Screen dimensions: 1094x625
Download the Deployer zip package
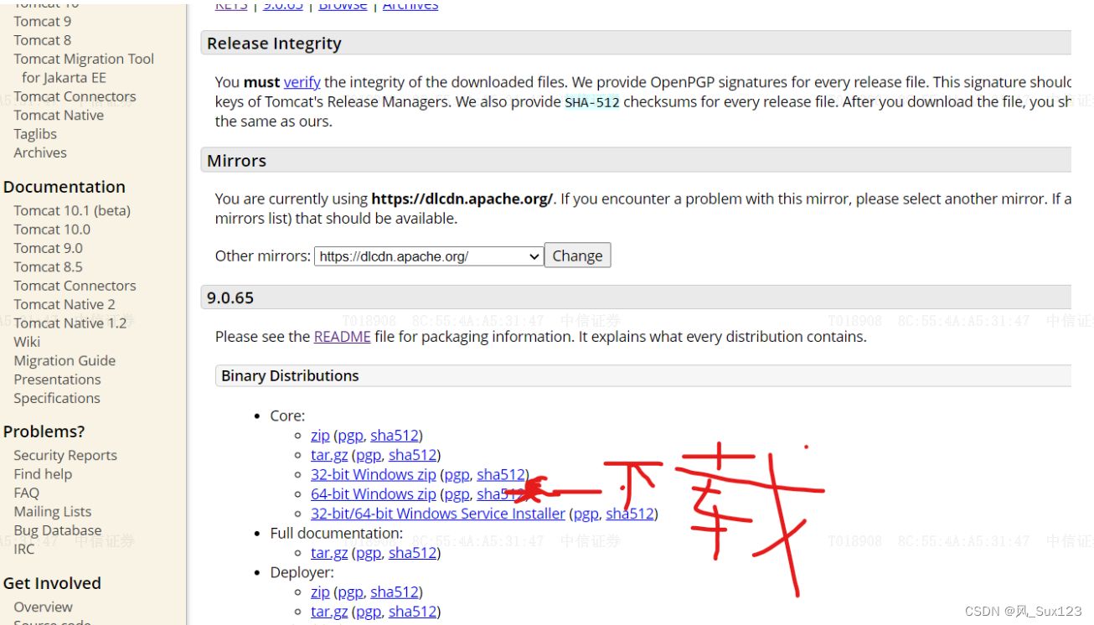click(320, 591)
